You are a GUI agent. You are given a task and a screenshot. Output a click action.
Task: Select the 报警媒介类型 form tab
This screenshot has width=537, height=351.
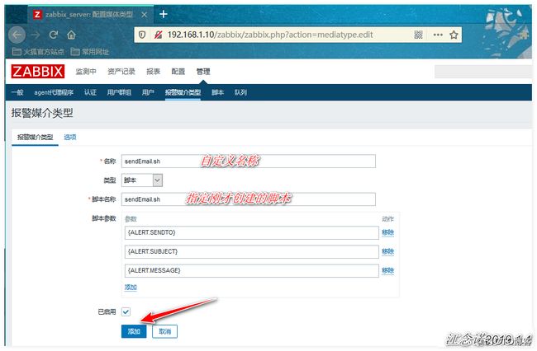click(x=35, y=138)
